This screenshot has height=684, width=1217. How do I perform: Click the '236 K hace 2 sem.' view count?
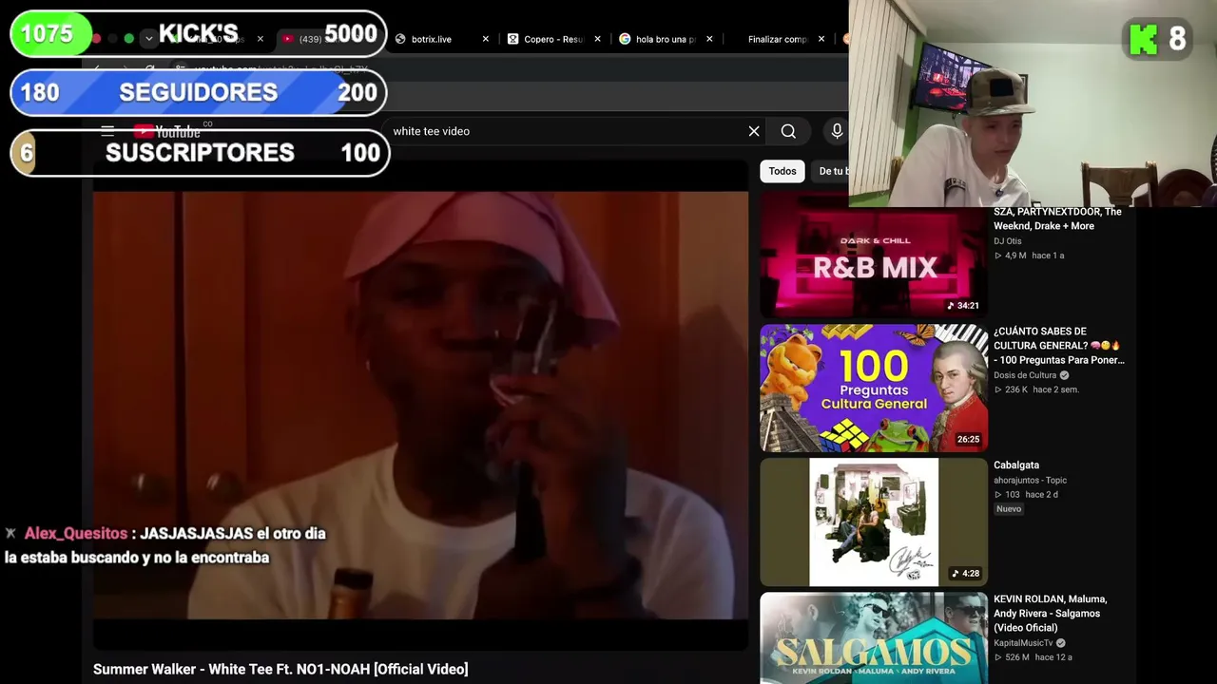[x=1037, y=389]
